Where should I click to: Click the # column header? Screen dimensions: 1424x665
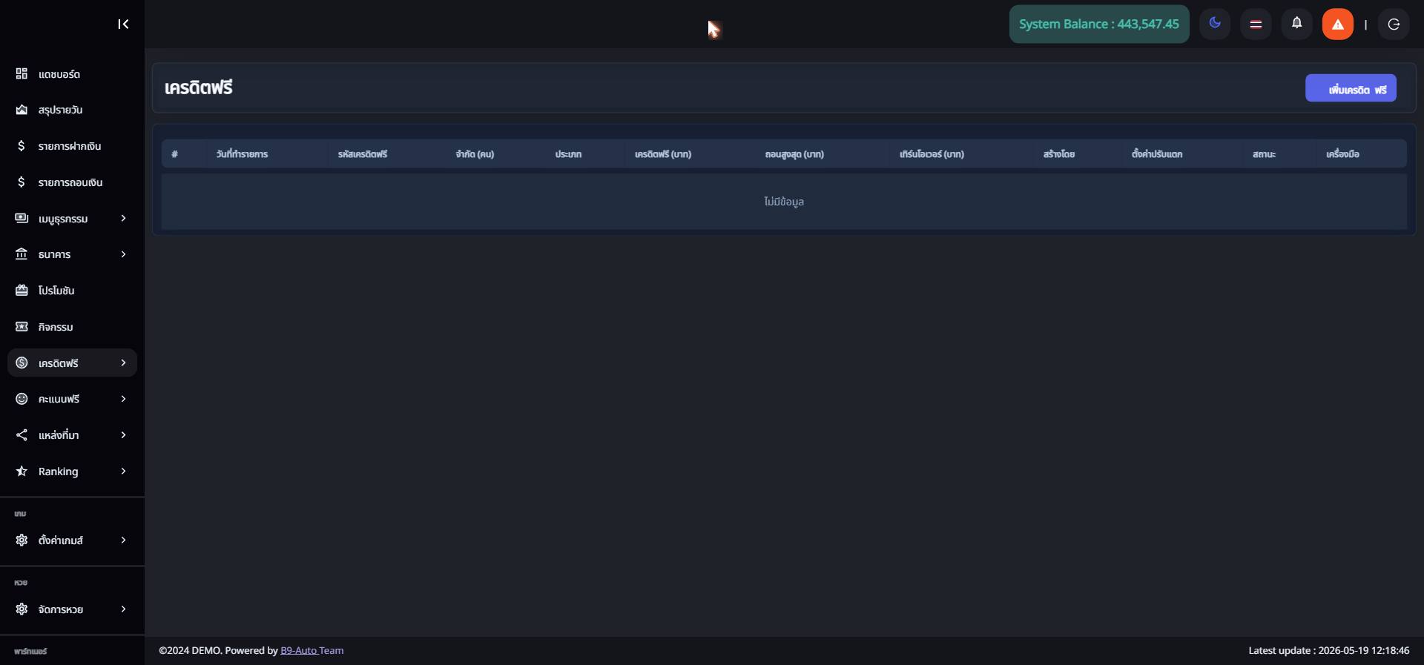point(175,154)
